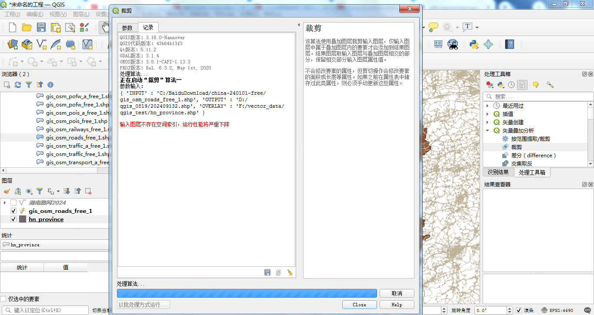Expand the 湖南路网2024 layer group

tap(5, 202)
